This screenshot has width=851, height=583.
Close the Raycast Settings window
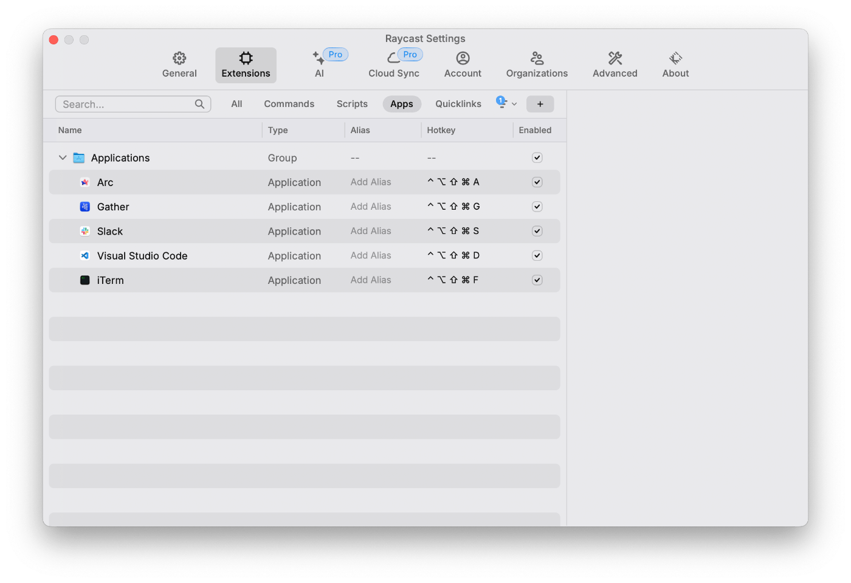pos(53,40)
